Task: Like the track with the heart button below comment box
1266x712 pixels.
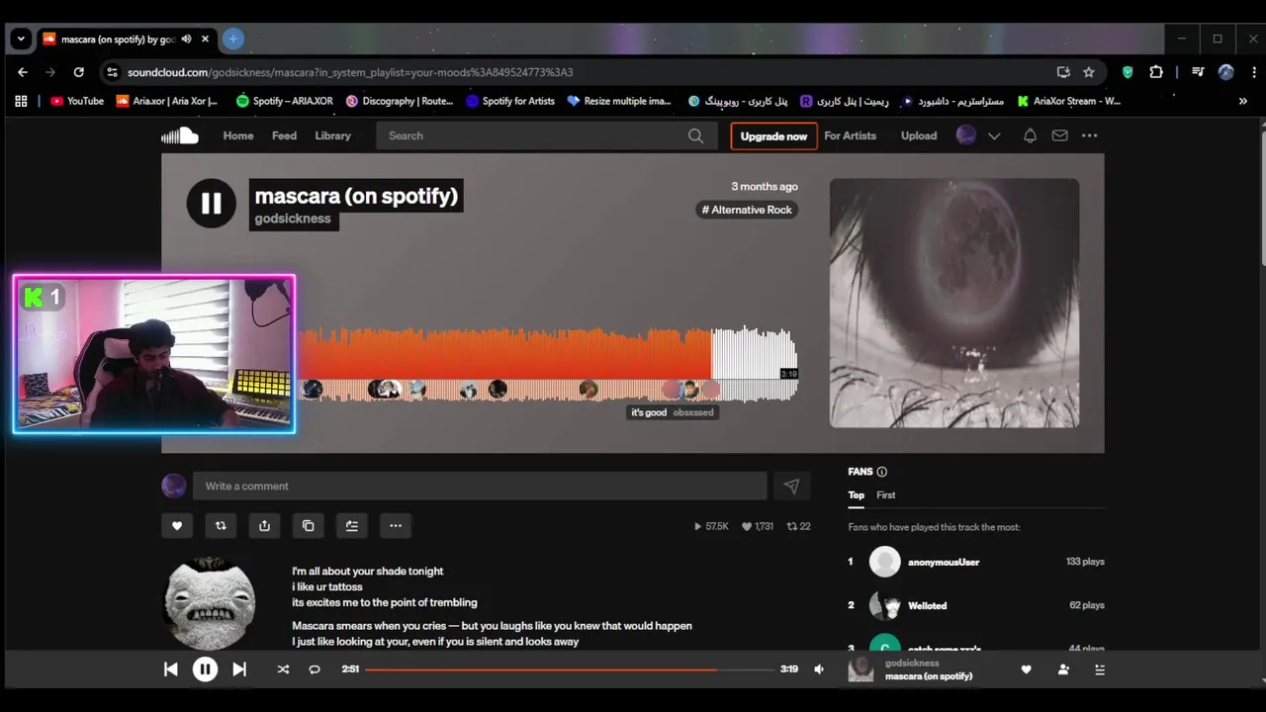Action: [x=177, y=526]
